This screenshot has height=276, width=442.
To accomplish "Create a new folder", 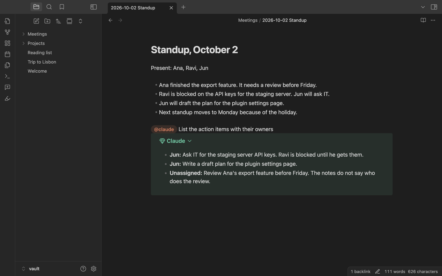I will [x=47, y=21].
